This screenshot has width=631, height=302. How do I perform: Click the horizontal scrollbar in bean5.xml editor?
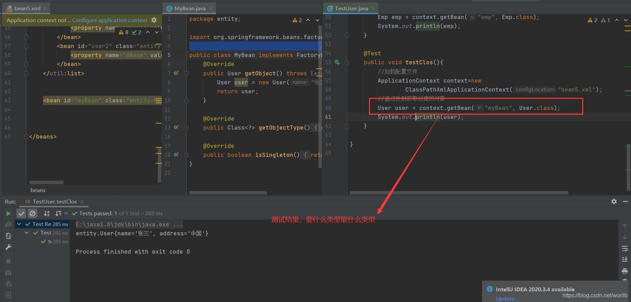[46, 182]
